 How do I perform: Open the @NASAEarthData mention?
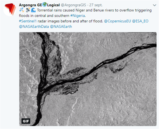pos(34,27)
